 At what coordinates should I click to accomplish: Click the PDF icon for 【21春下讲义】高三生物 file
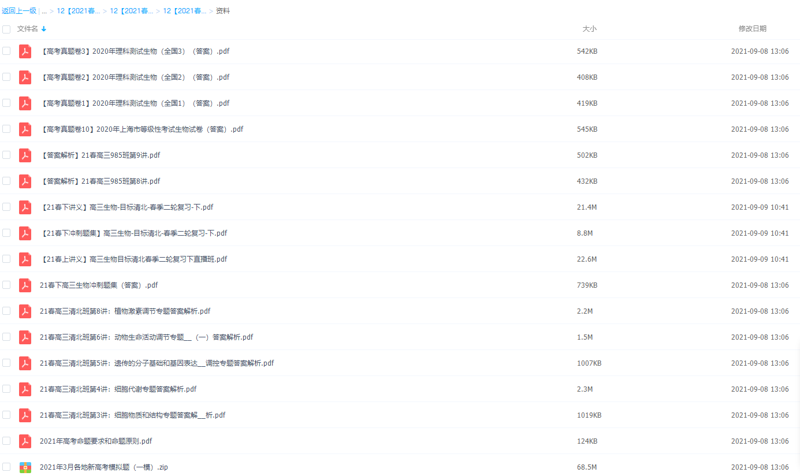click(x=25, y=207)
